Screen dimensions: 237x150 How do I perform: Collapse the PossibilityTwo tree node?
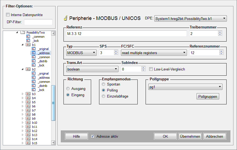point(17,32)
